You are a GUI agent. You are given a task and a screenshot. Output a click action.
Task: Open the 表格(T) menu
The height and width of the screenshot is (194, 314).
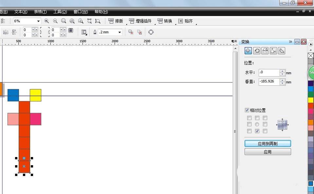40,12
